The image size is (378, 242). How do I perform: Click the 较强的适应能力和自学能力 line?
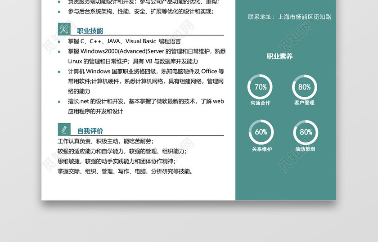(122, 151)
